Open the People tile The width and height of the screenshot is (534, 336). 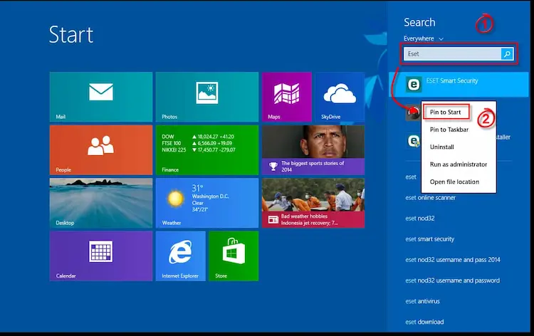[x=101, y=149]
